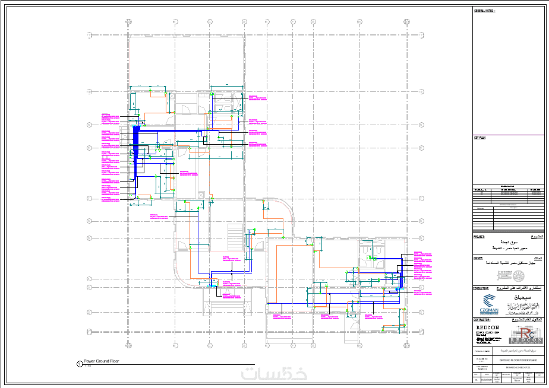Click the numbered view circle beside Power Ground Floor
The width and height of the screenshot is (549, 388).
coord(80,364)
